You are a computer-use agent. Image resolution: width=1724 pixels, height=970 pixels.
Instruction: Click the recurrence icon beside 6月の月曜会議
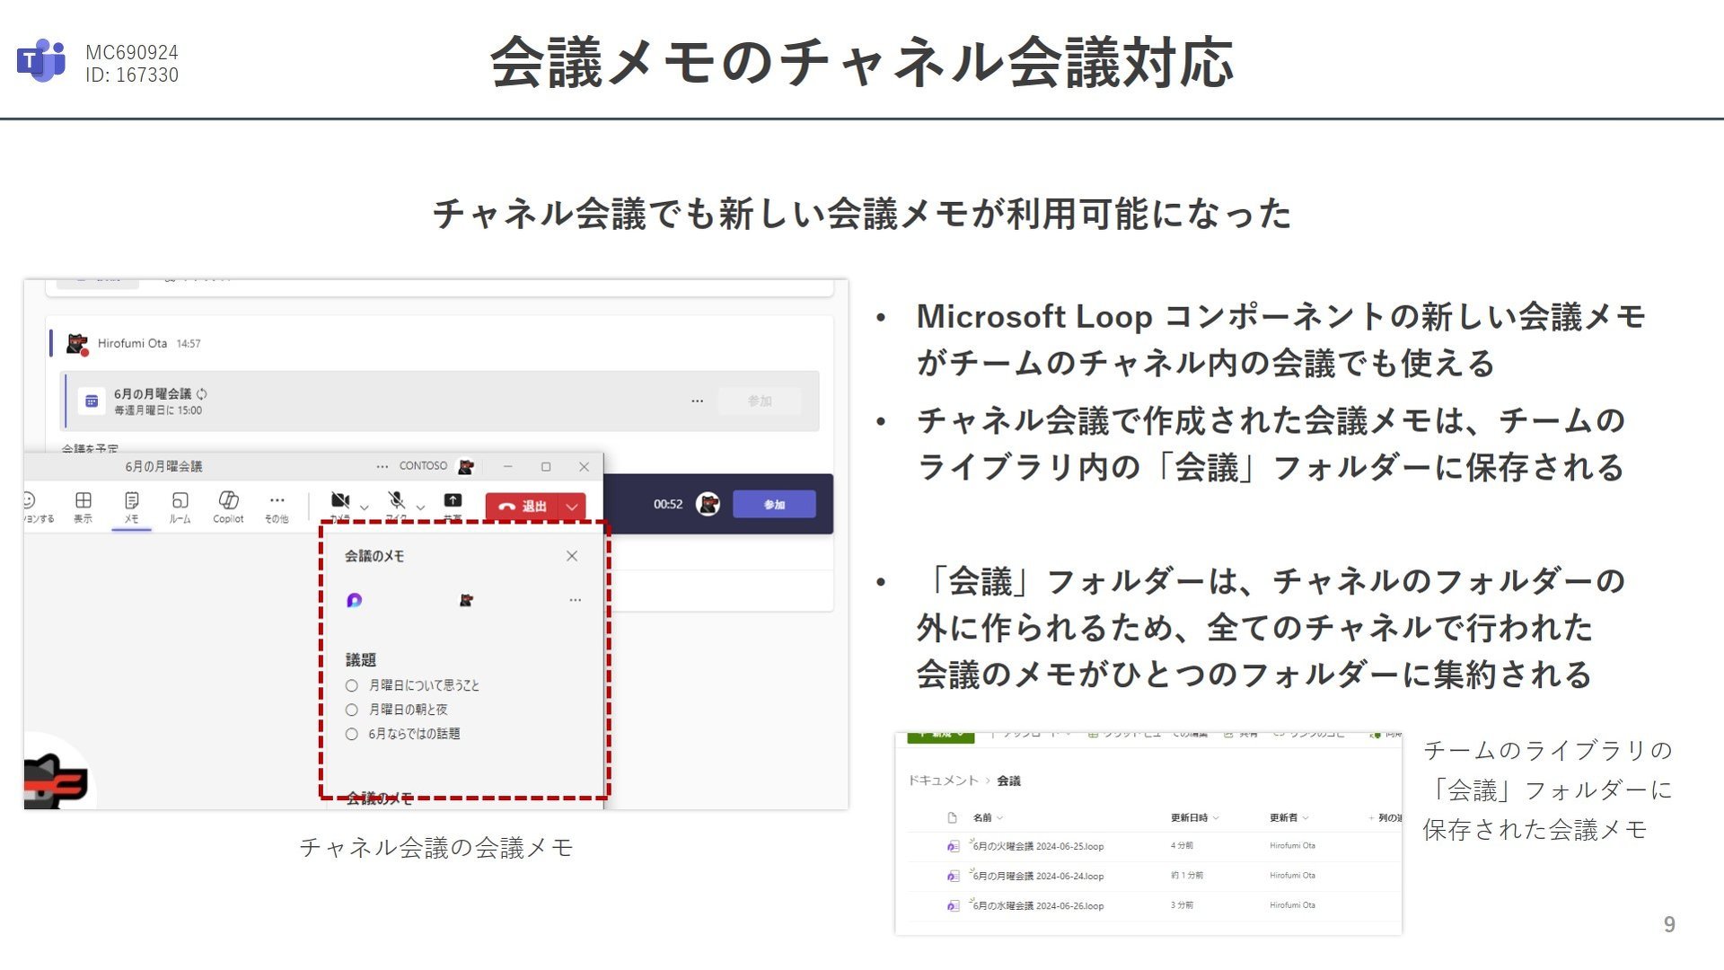(x=202, y=393)
